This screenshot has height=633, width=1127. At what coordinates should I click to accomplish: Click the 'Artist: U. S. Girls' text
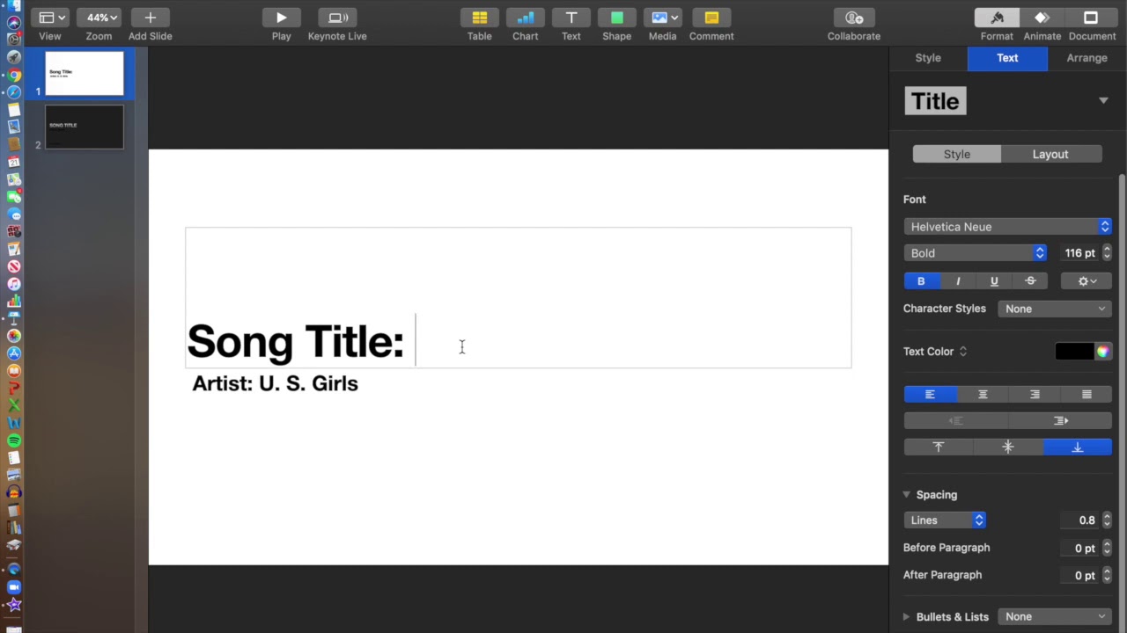click(x=275, y=383)
